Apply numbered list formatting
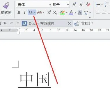This screenshot has width=110, height=104. click(107, 4)
